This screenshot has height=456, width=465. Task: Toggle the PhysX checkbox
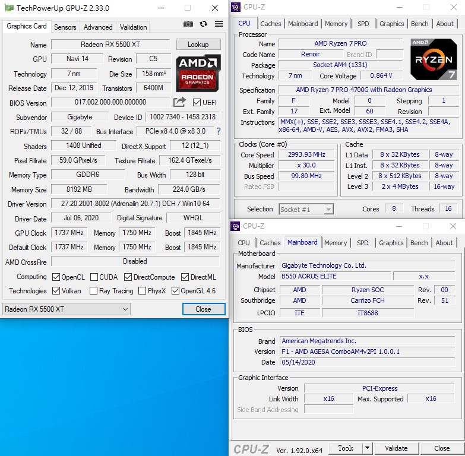[142, 290]
